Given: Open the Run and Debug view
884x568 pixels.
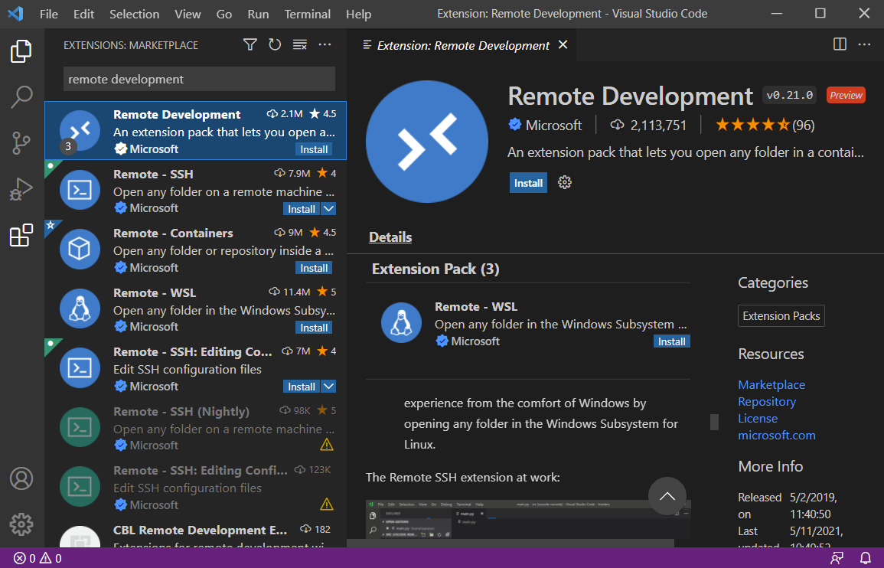Looking at the screenshot, I should click(x=21, y=190).
